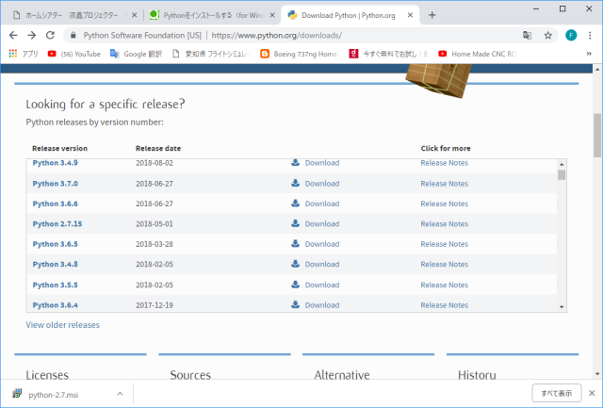Click the download icon for Python 3.6.6
This screenshot has height=408, width=603.
click(295, 203)
